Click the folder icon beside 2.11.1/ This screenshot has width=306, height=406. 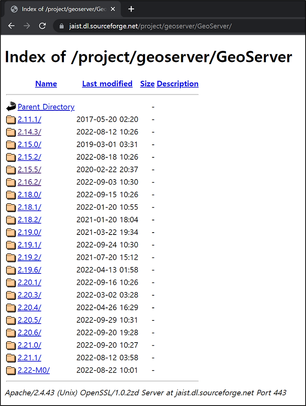tap(11, 120)
